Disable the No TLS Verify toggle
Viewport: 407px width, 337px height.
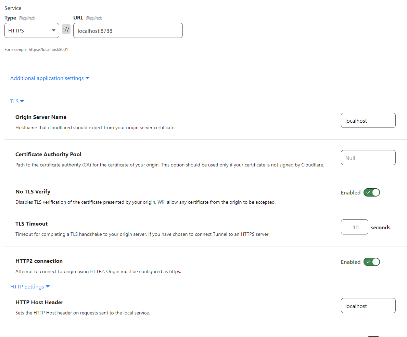pyautogui.click(x=372, y=192)
